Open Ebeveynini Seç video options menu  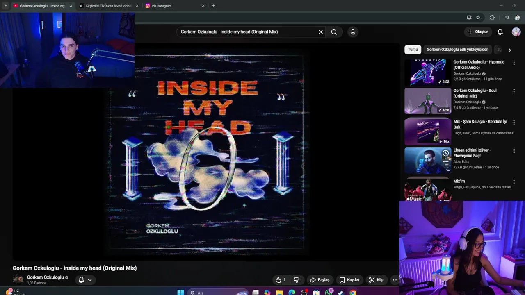tap(514, 151)
